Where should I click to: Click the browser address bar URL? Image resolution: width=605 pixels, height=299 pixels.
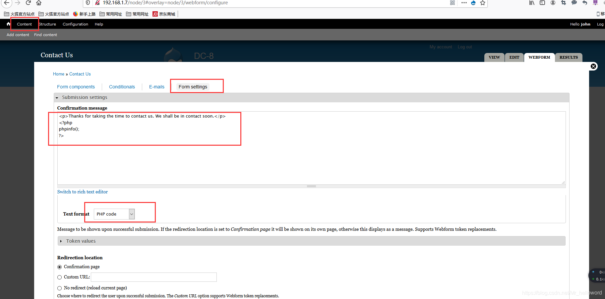(x=165, y=3)
